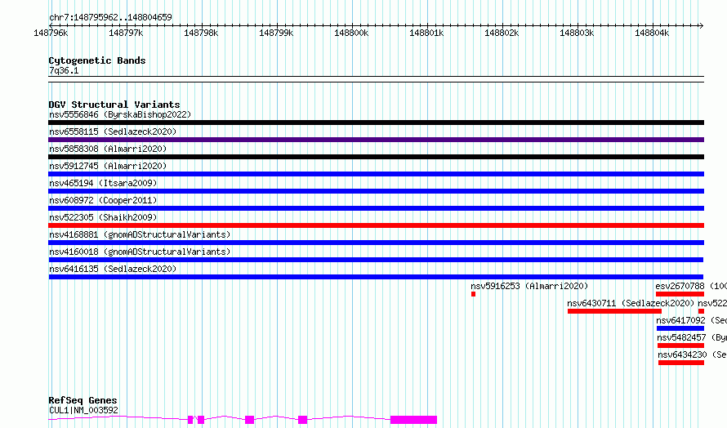This screenshot has height=428, width=727.
Task: Select nsv4168881 (gnomADStructuralVariants) label
Action: (140, 234)
